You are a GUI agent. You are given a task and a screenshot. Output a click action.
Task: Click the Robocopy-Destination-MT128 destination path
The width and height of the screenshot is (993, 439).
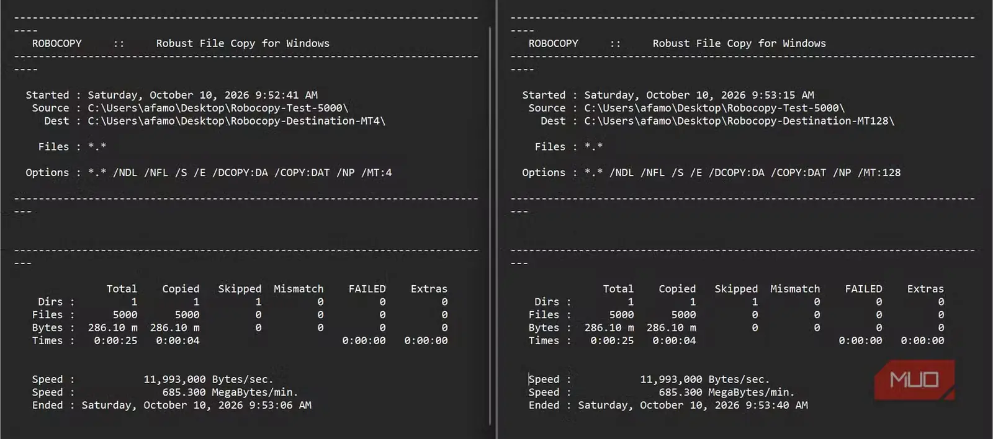point(739,121)
